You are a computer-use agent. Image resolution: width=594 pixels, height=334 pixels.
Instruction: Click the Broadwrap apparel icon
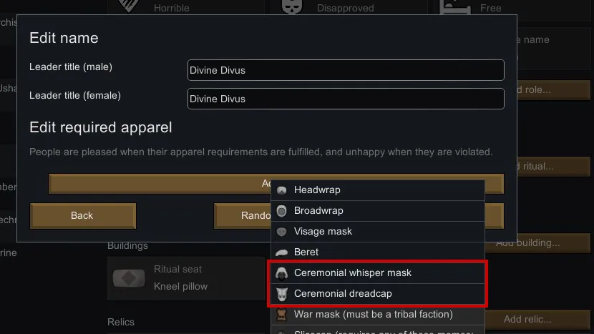coord(282,211)
